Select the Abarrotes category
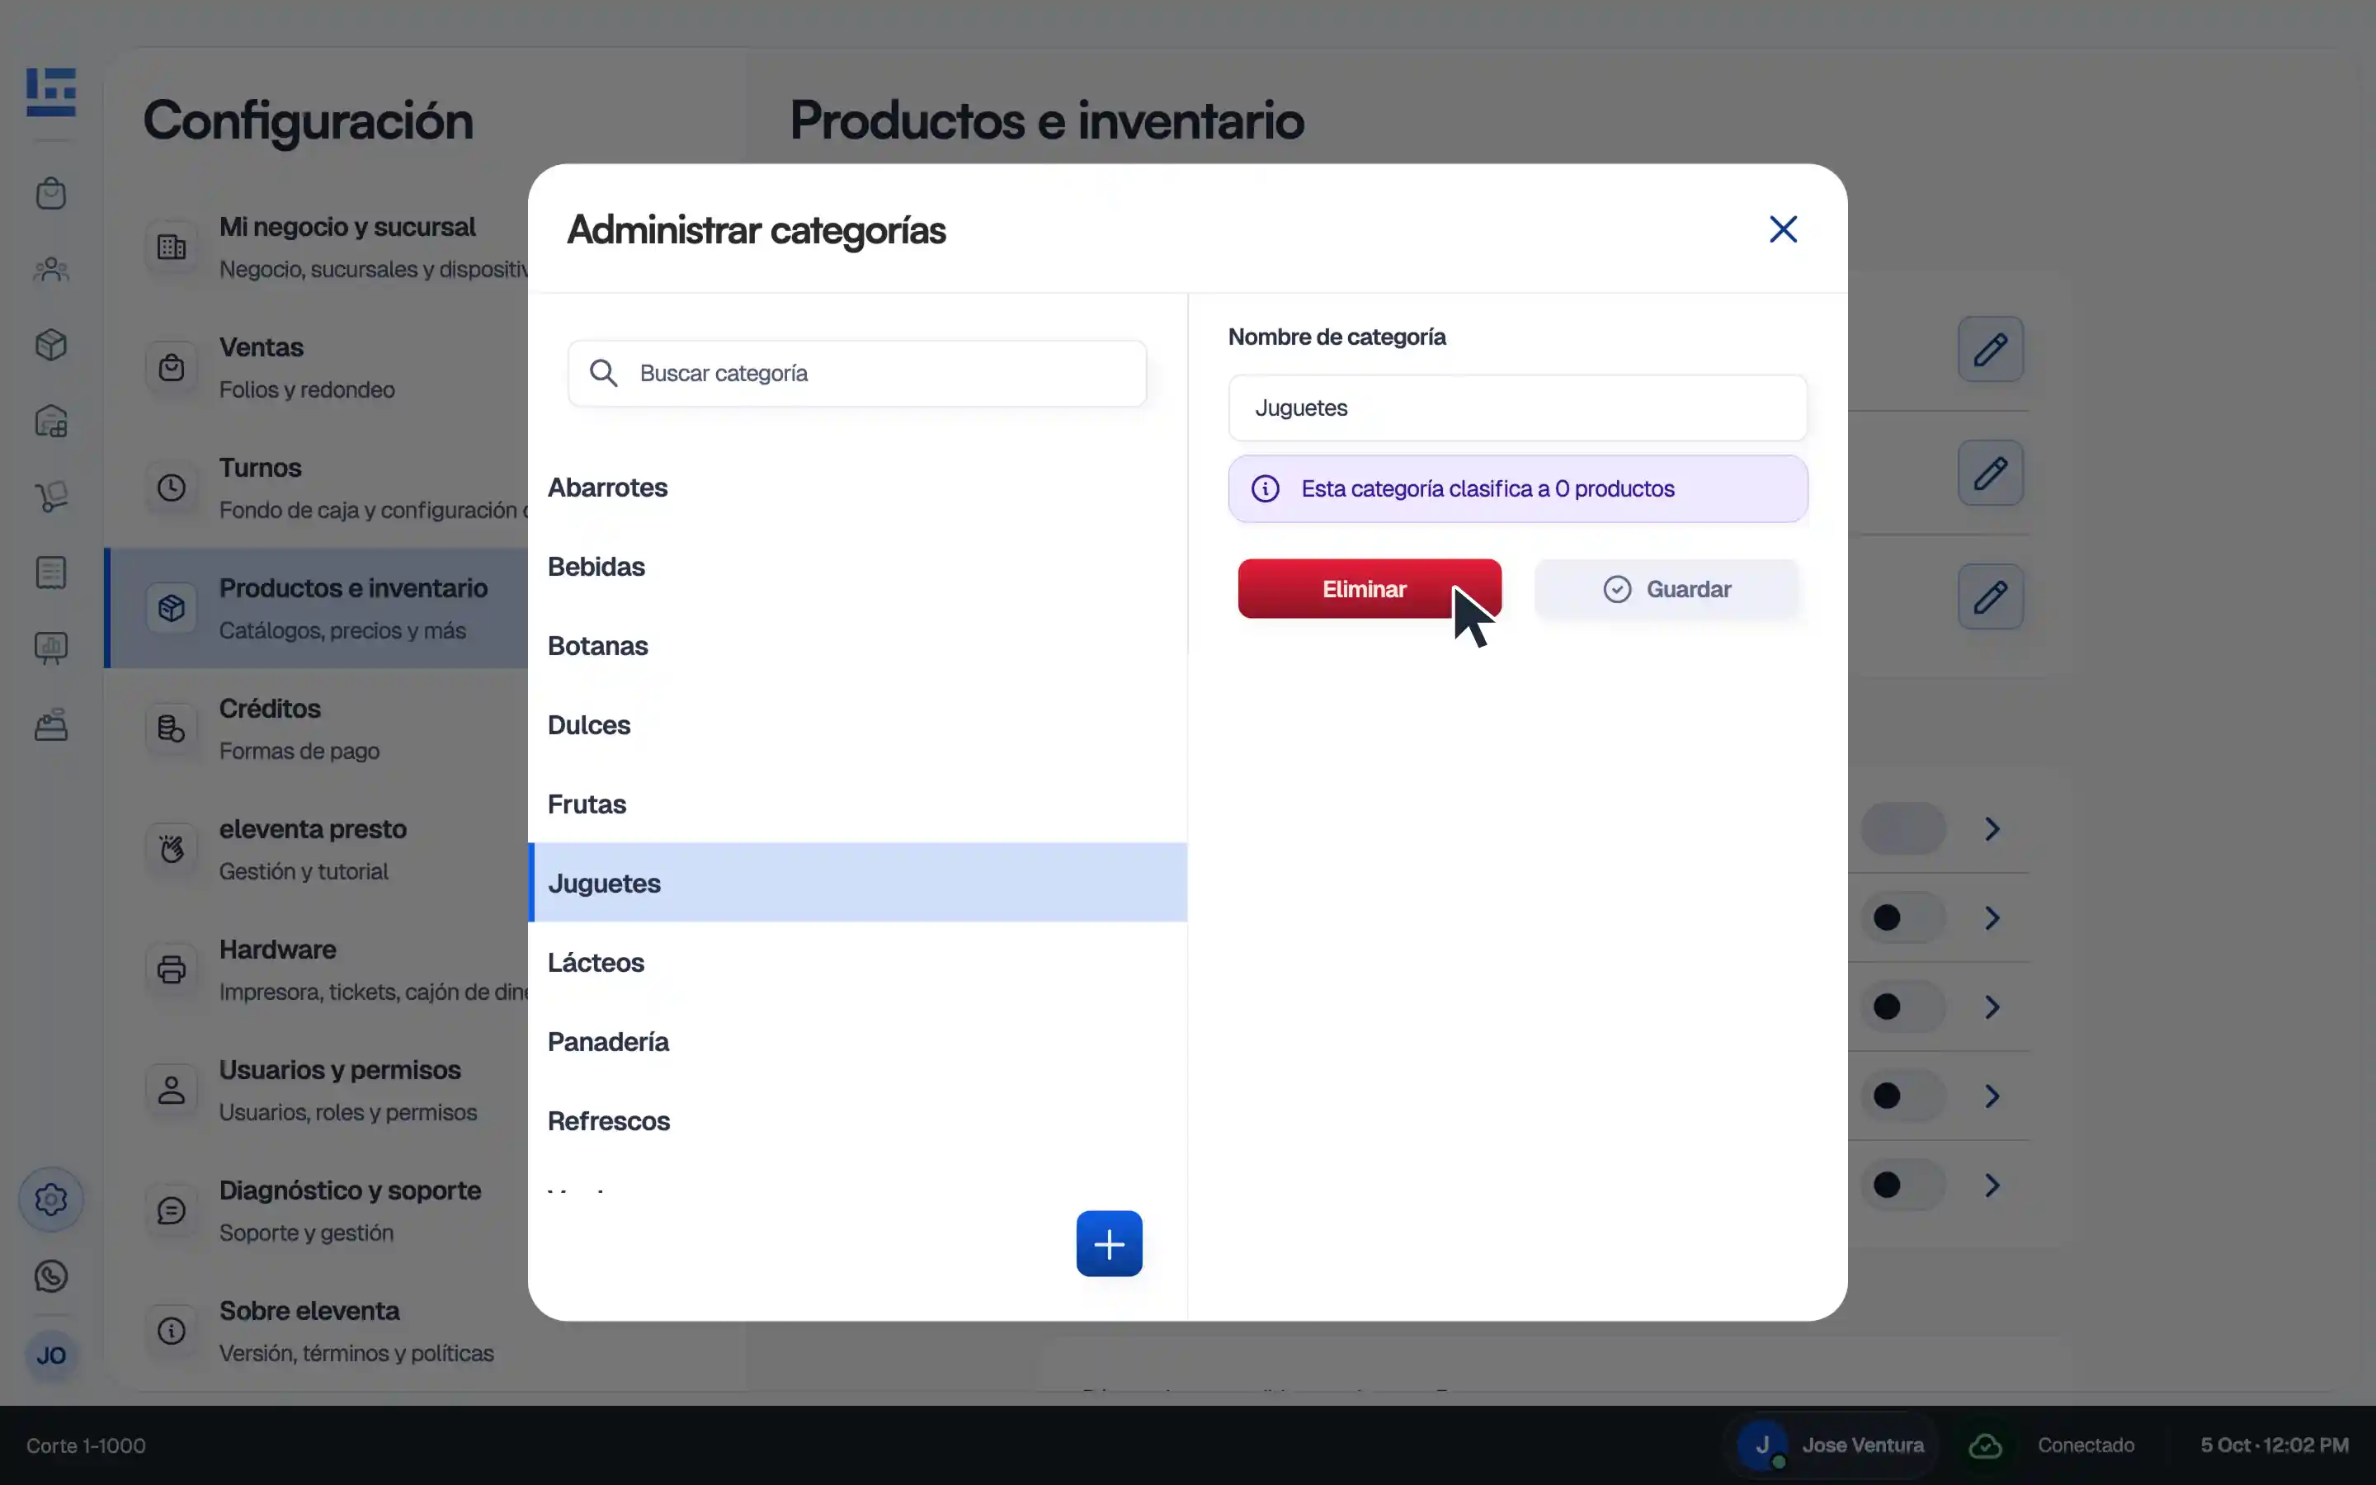The image size is (2376, 1485). pos(857,487)
